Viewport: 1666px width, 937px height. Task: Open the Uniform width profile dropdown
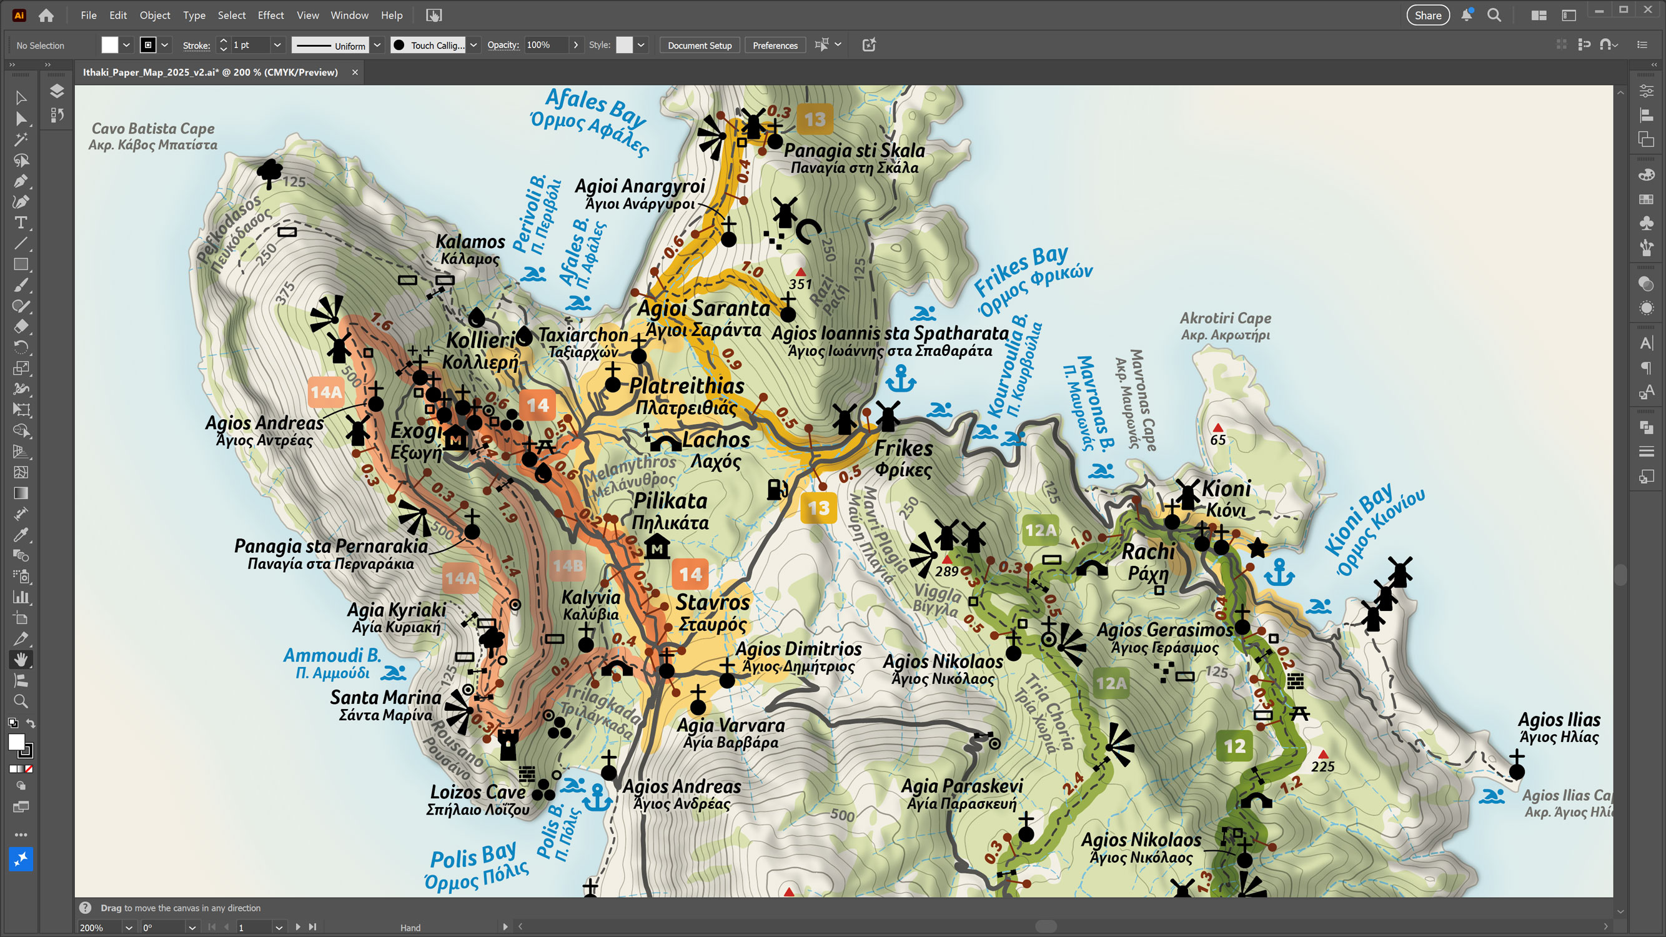(377, 44)
